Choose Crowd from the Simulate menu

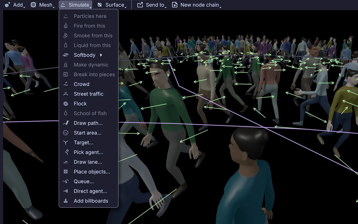click(x=88, y=84)
